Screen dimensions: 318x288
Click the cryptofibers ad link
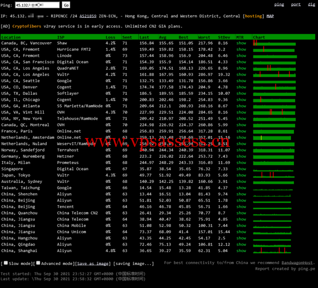(28, 26)
